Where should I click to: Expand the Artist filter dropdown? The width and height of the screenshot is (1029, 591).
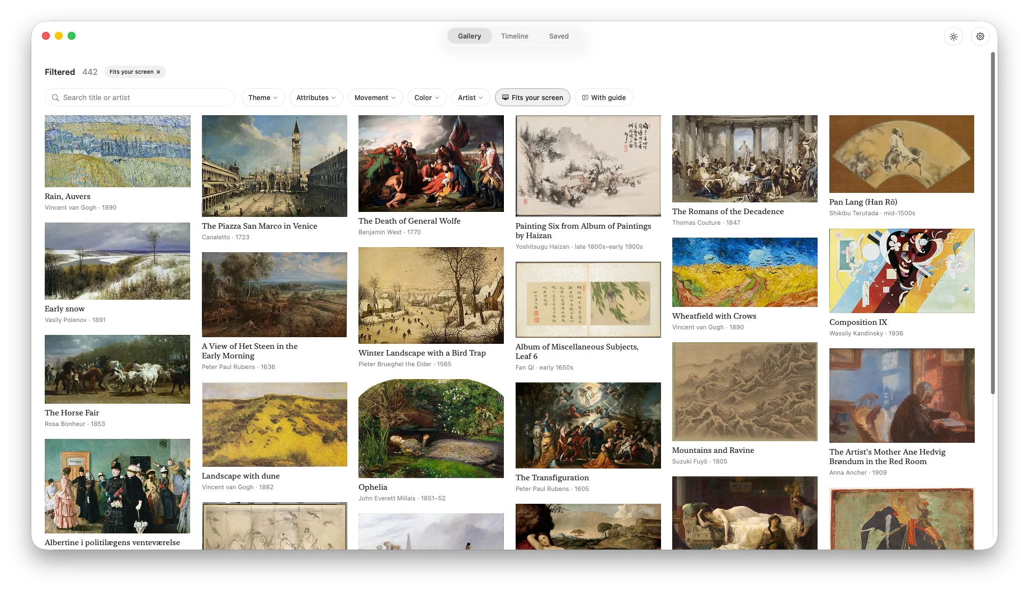click(x=470, y=97)
